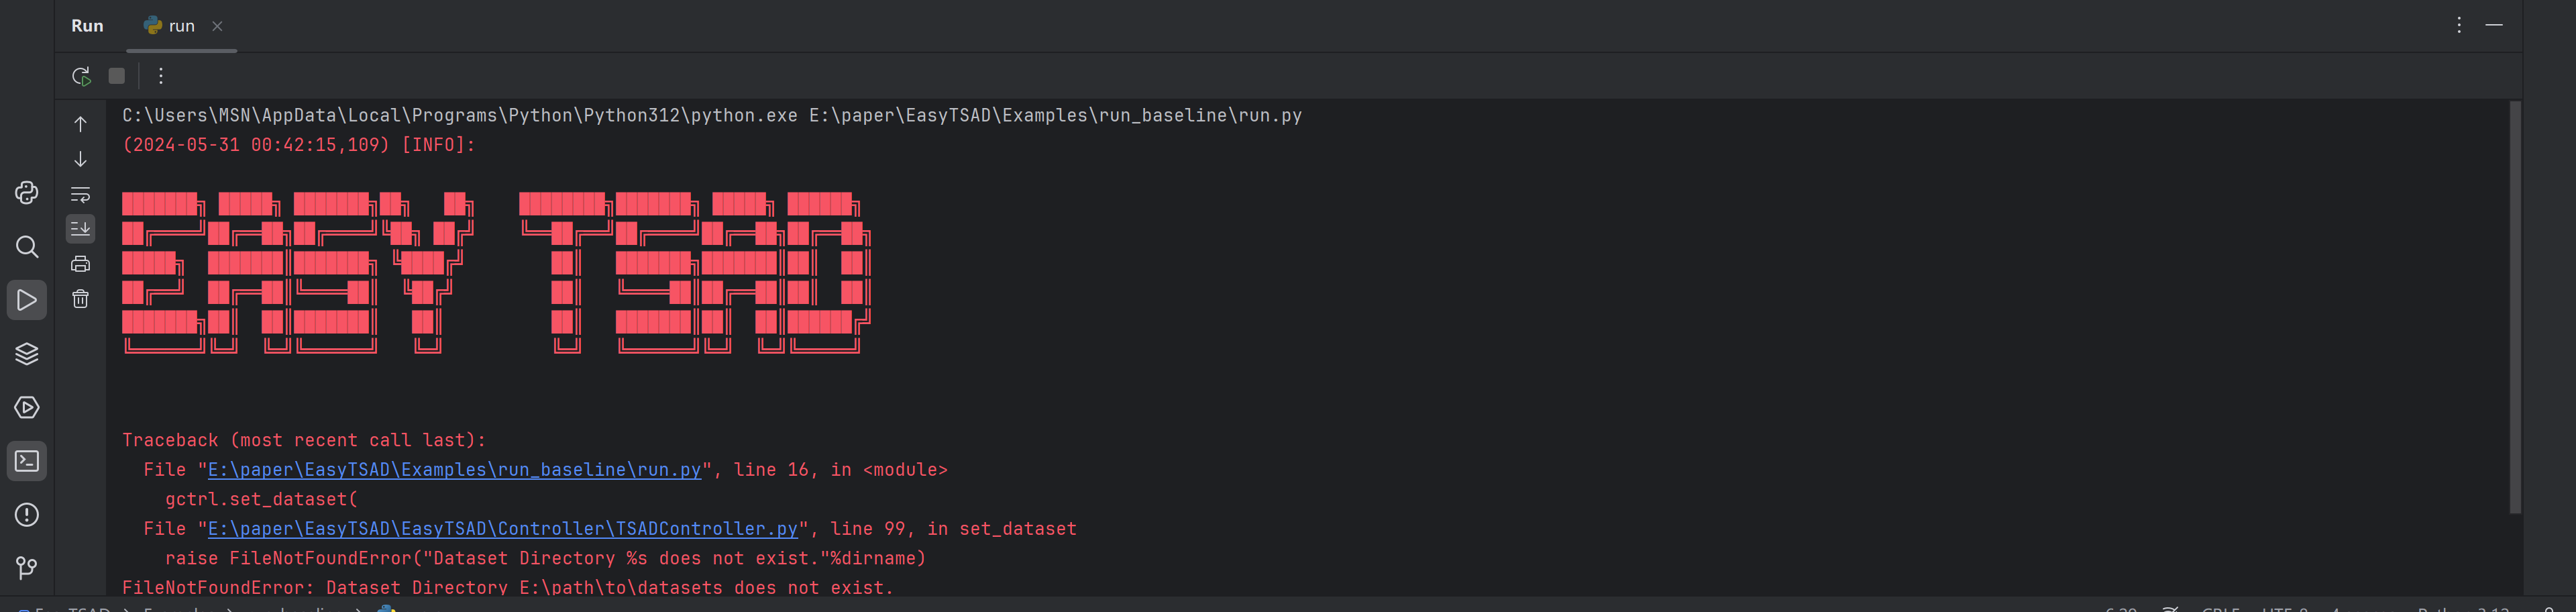Rerun the 'run' configuration
2576x612 pixels.
81,76
